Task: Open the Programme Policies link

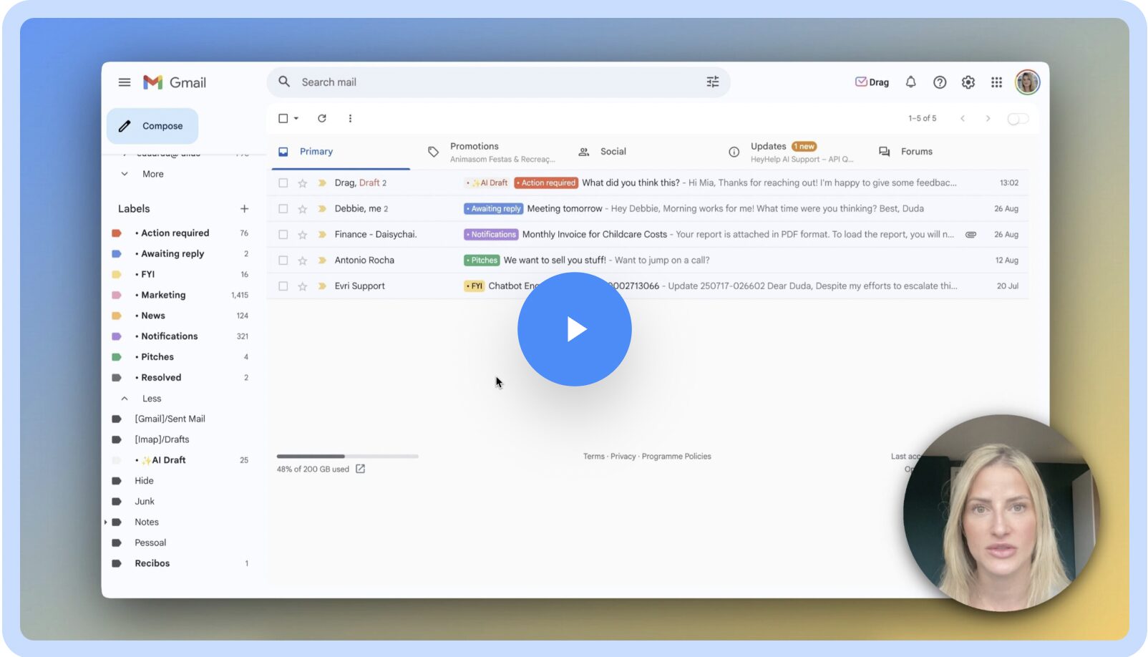Action: 677,456
